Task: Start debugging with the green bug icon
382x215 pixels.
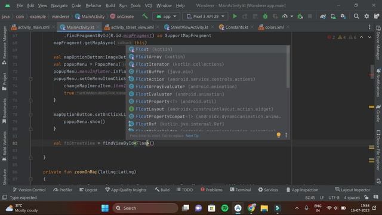Action: (265, 16)
